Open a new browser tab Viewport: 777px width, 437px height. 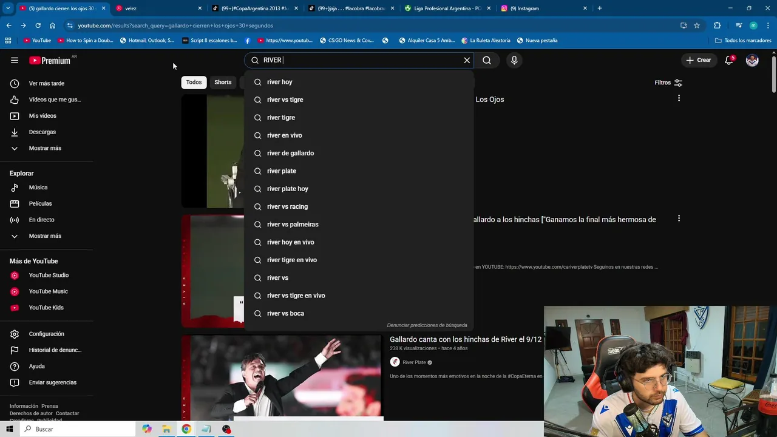600,8
